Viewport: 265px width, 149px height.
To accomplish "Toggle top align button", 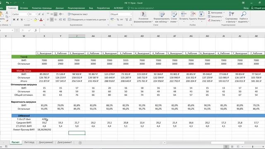I will tap(48, 14).
